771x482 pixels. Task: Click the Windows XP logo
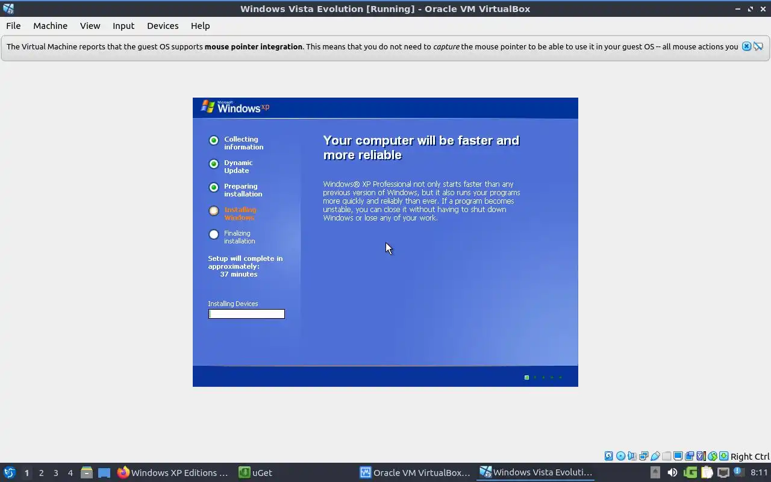pos(235,107)
